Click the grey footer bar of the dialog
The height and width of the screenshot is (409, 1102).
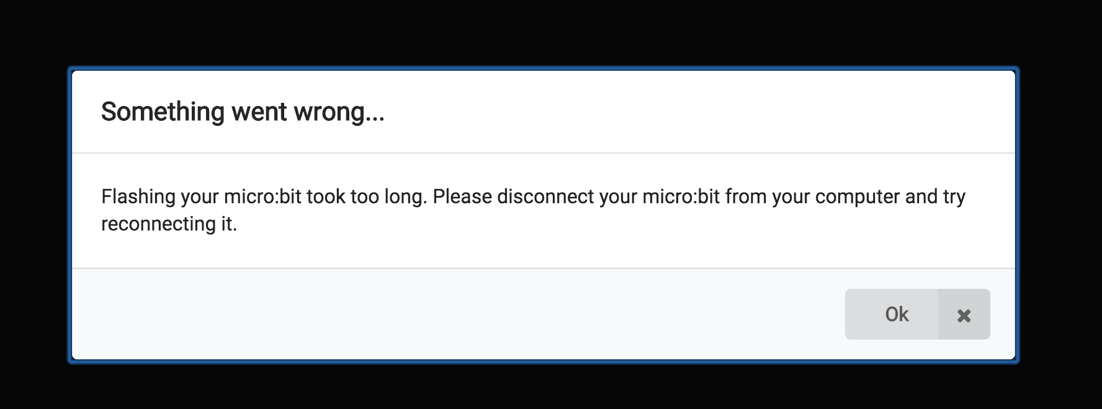tap(434, 314)
